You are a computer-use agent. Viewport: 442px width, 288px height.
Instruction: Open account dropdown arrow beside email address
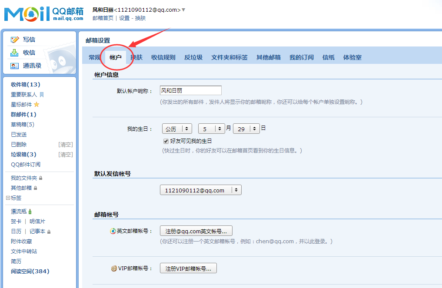(183, 10)
